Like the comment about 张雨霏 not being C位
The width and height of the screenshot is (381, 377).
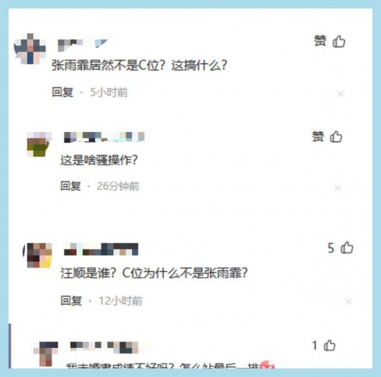pos(338,41)
